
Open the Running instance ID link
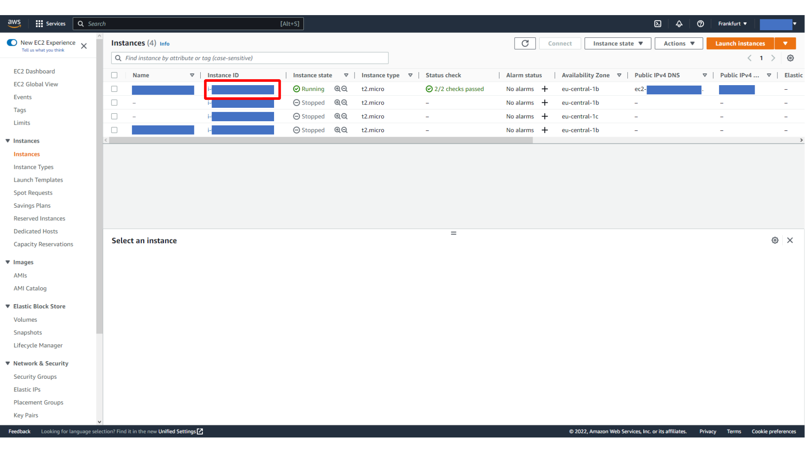click(241, 89)
